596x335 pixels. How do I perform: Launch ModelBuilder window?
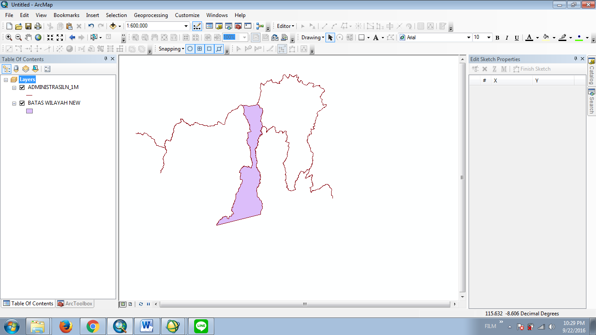pos(260,26)
